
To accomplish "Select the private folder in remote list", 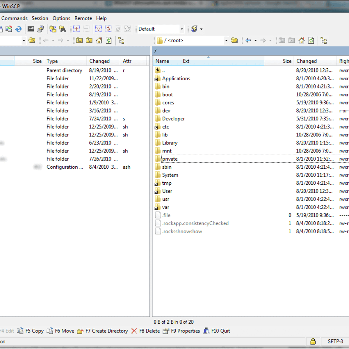I will tap(170, 159).
